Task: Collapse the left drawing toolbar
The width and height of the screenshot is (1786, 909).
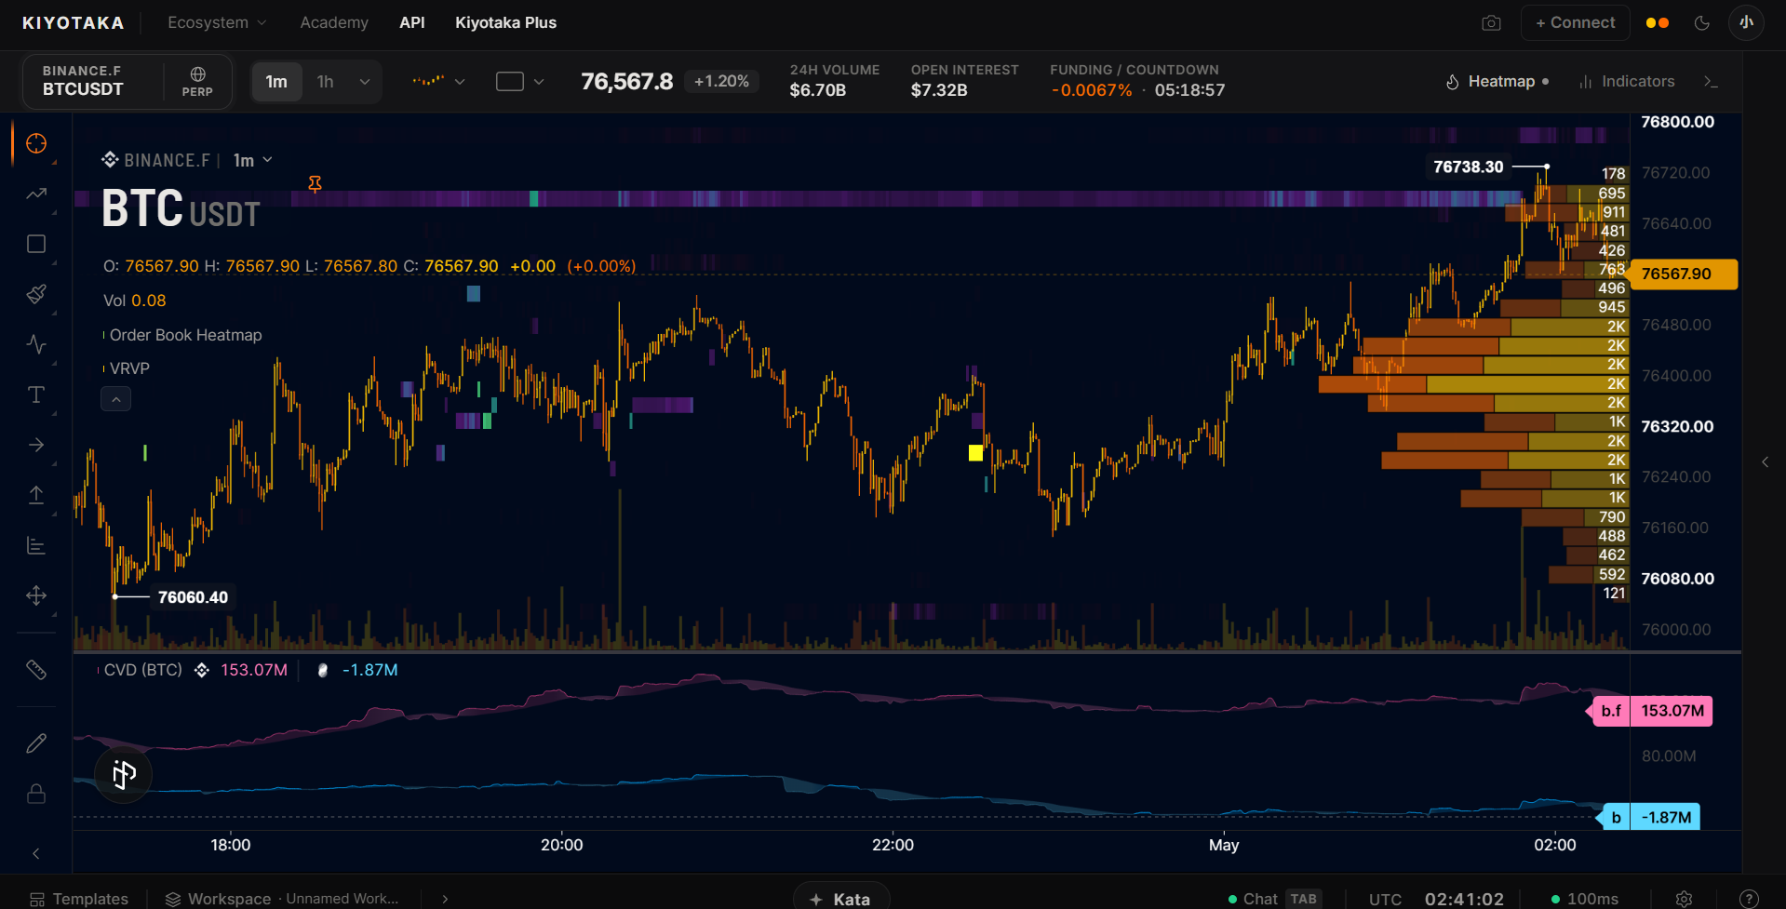Action: point(36,853)
